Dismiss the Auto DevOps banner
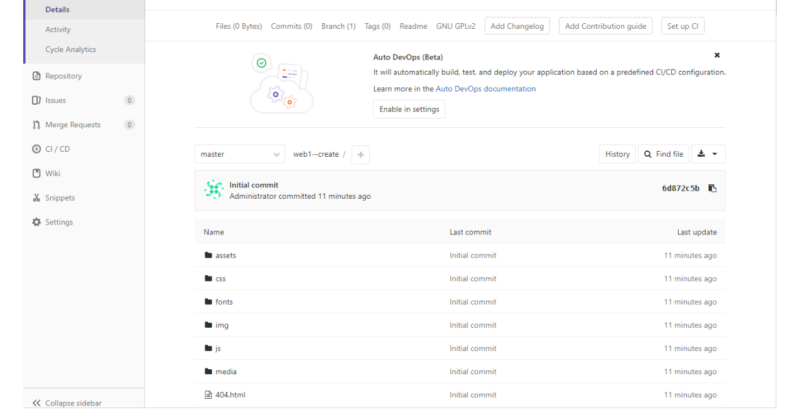The image size is (800, 410). [717, 55]
